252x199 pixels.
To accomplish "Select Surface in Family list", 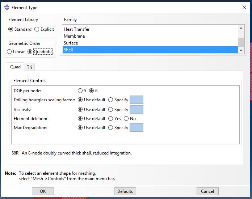I will (150, 43).
